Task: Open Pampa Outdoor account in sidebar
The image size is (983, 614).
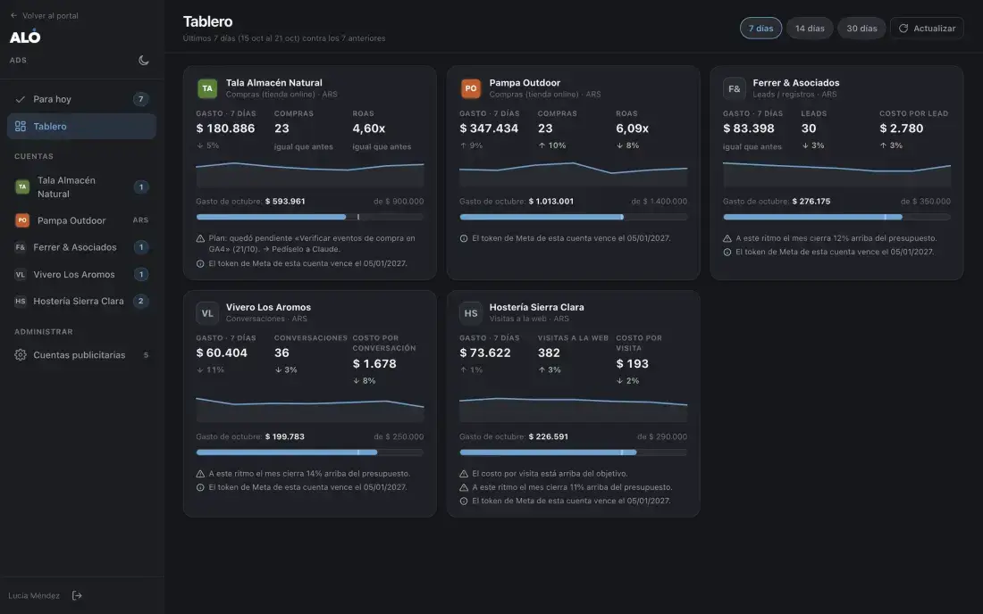Action: (81, 220)
